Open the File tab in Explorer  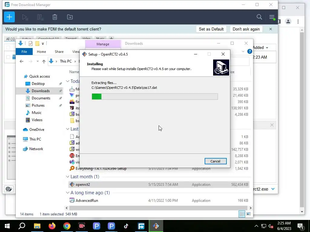[x=24, y=51]
